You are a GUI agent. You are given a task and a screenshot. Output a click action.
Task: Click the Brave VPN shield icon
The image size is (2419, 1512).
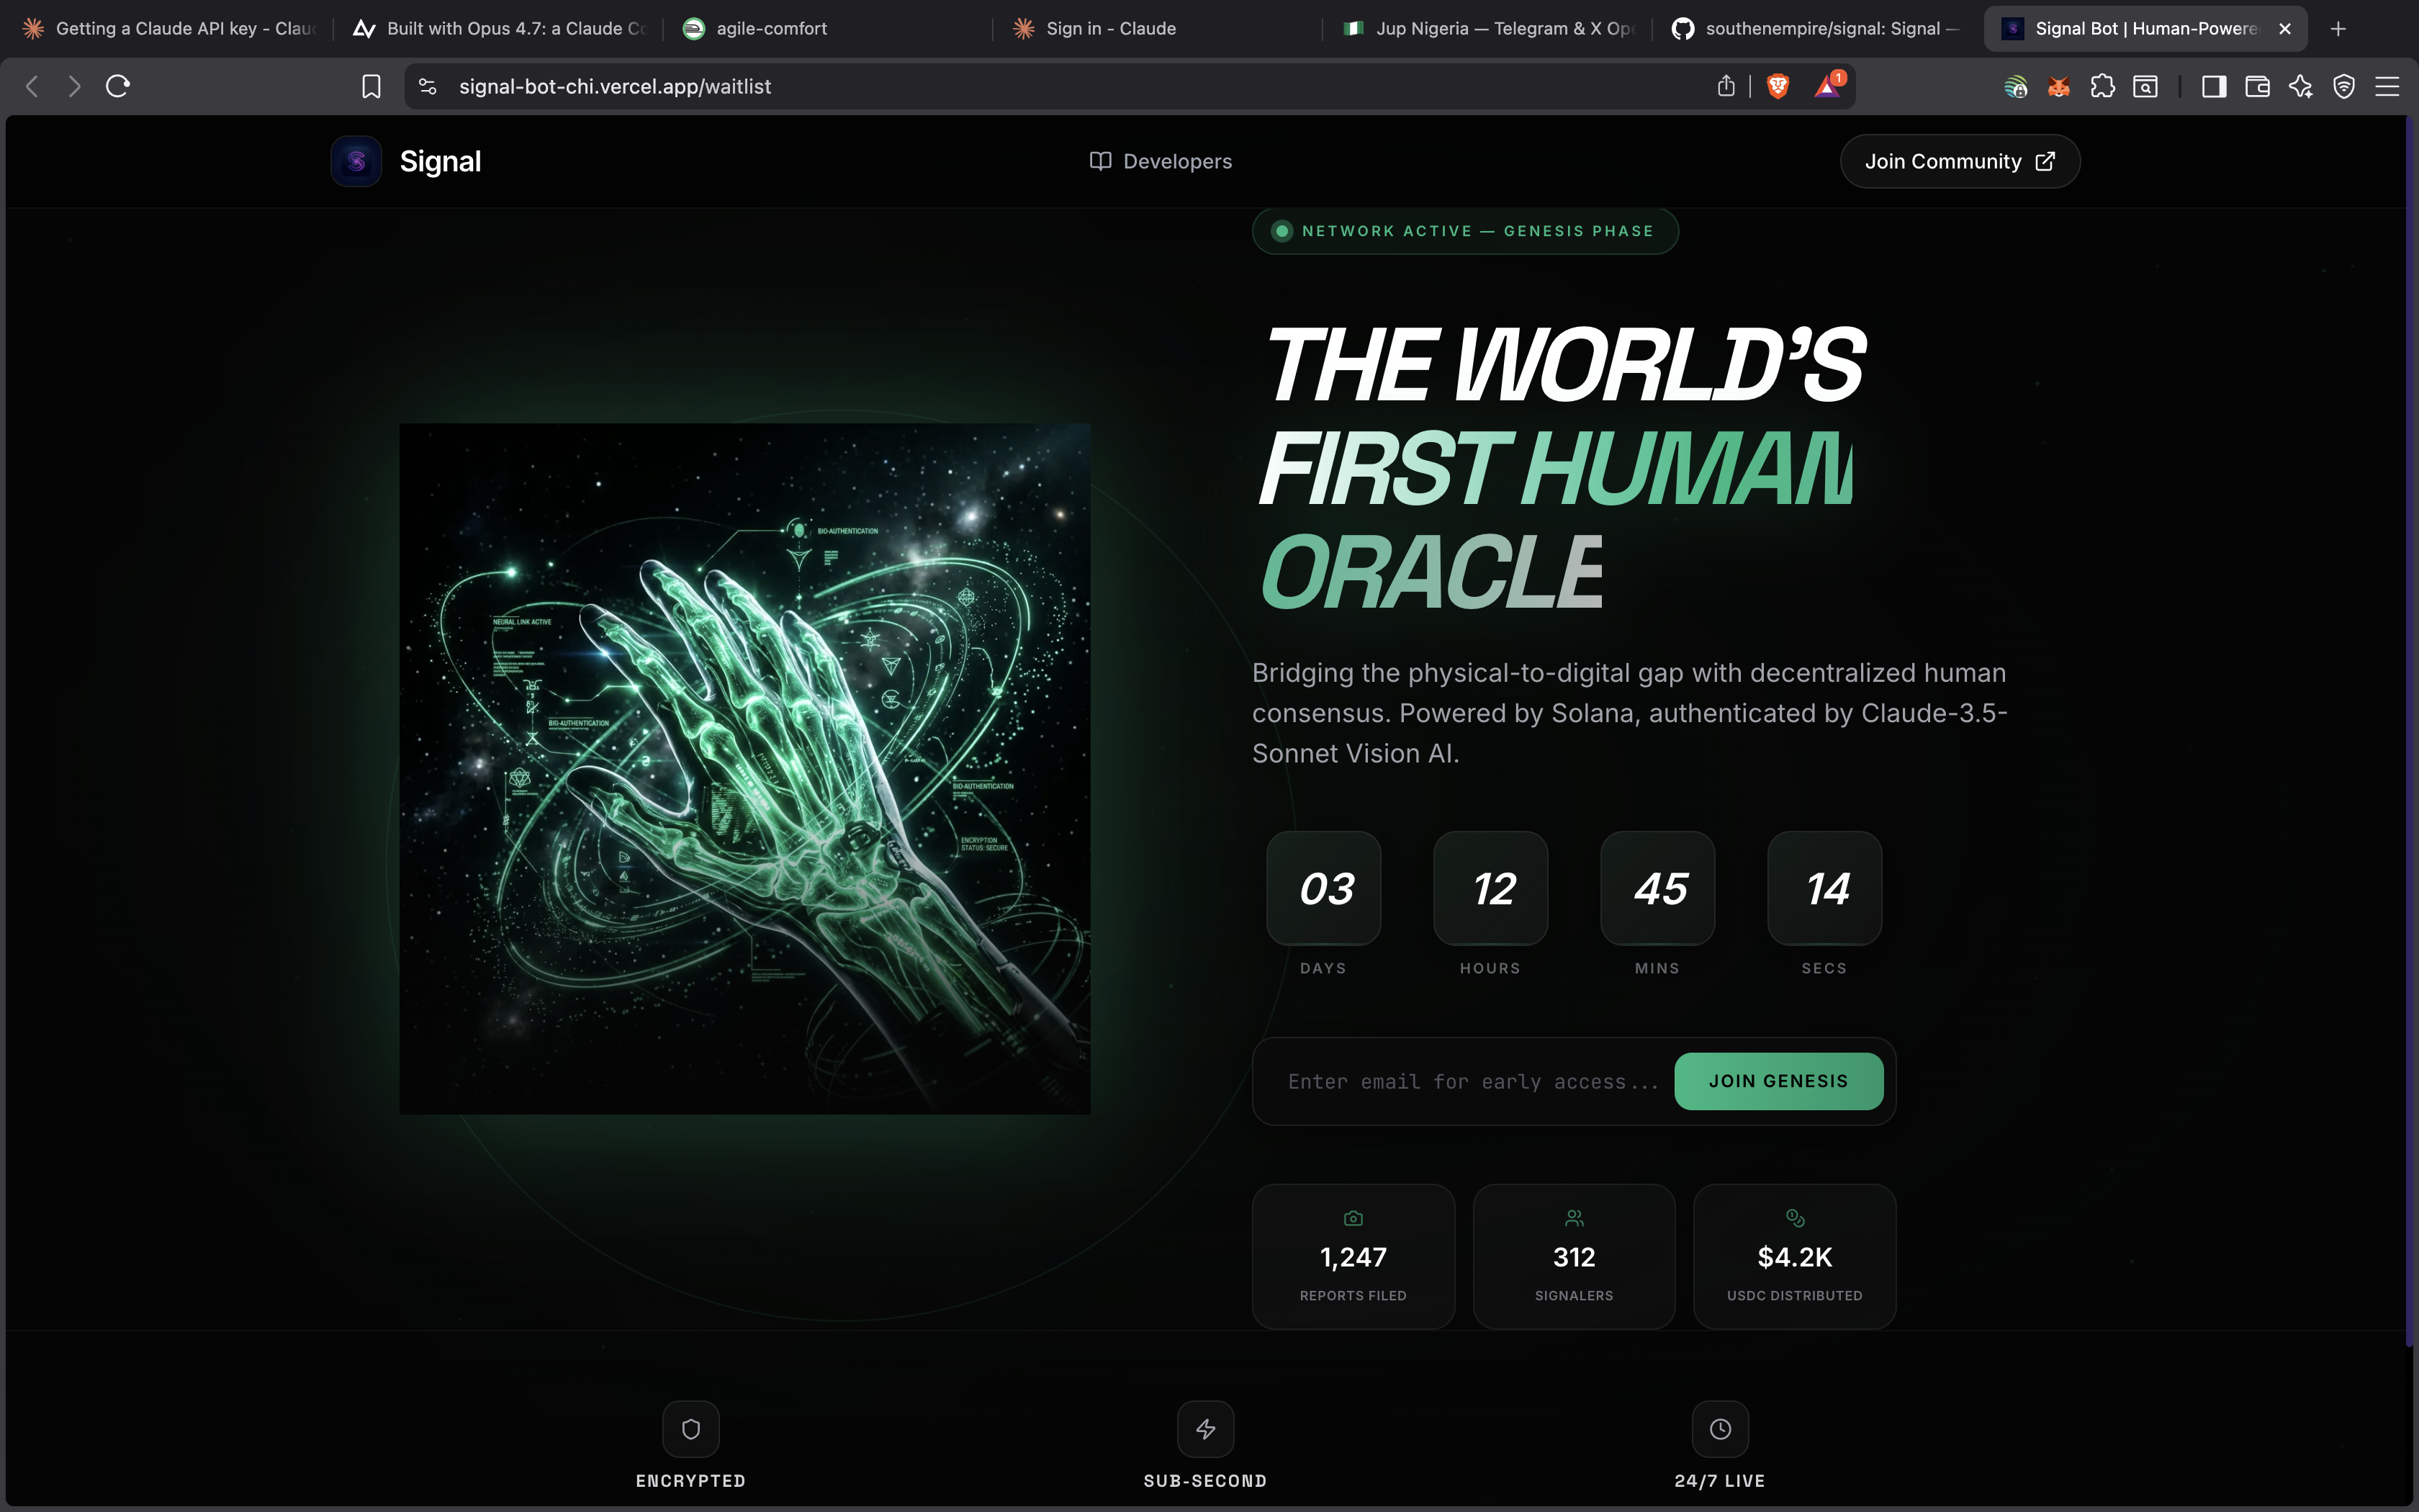pyautogui.click(x=2344, y=87)
